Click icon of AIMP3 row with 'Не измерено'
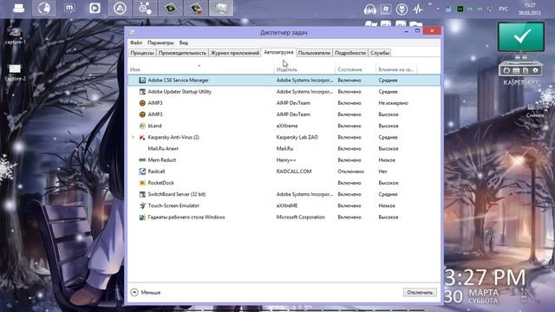Image resolution: width=555 pixels, height=312 pixels. [142, 103]
